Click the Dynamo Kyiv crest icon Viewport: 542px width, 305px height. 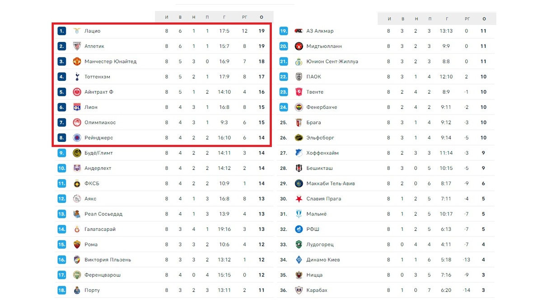click(x=298, y=260)
